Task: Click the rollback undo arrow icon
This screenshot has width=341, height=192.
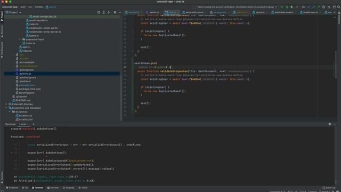Action: pos(329,7)
